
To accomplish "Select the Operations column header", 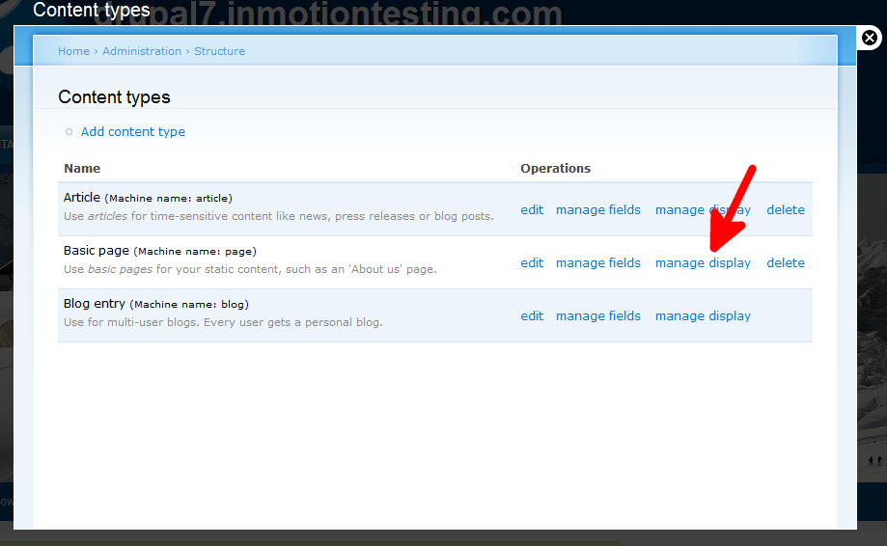I will pos(555,169).
